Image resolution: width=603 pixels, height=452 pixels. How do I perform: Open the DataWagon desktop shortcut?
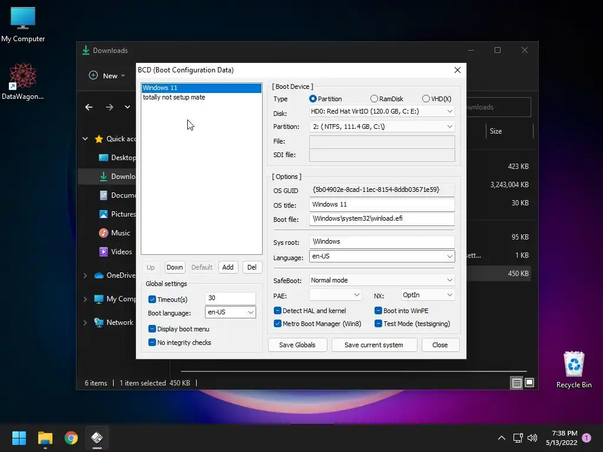pos(23,81)
